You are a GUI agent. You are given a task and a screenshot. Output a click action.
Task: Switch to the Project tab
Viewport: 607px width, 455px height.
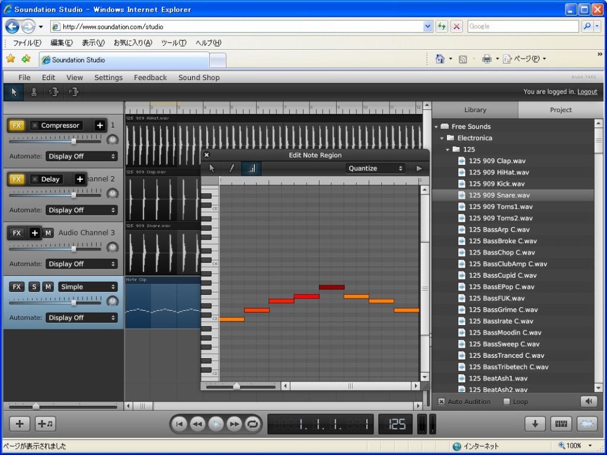point(561,110)
